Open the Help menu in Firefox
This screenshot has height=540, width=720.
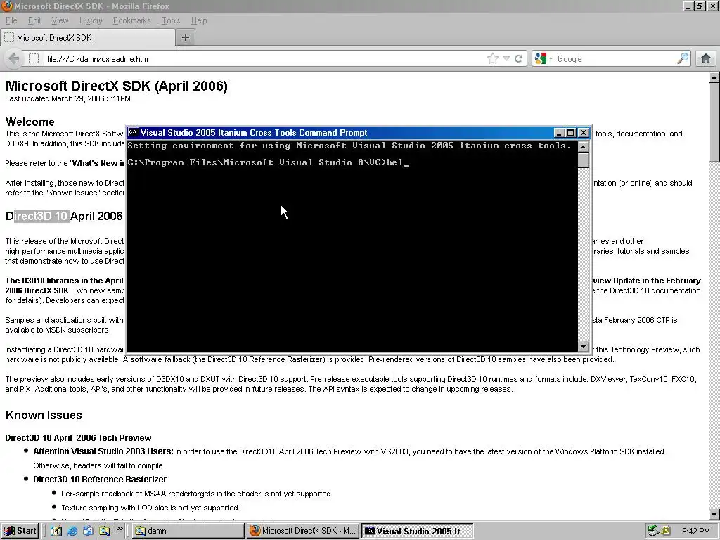(x=199, y=20)
